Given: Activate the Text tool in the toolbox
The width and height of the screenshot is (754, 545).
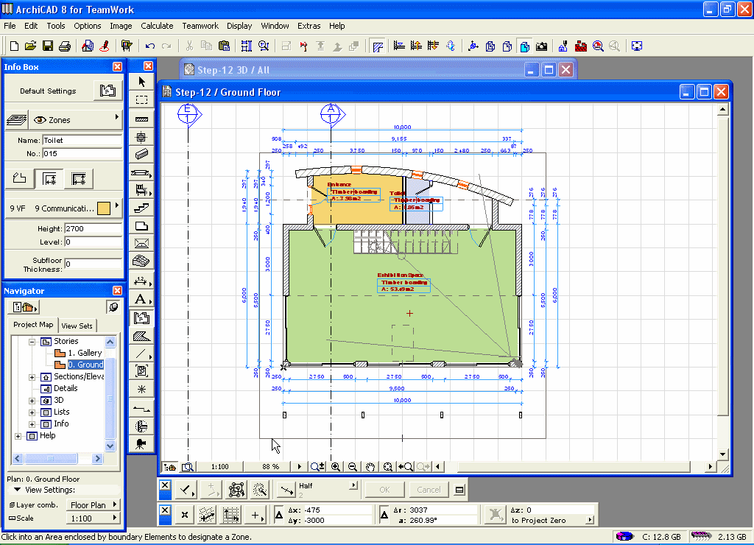Looking at the screenshot, I should point(141,299).
